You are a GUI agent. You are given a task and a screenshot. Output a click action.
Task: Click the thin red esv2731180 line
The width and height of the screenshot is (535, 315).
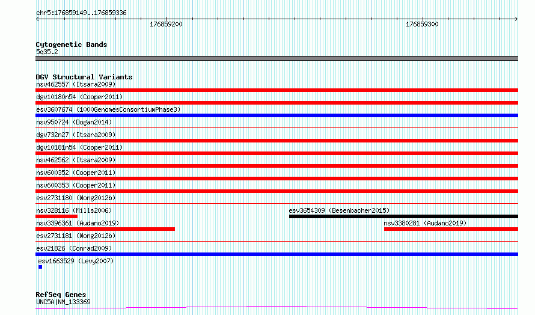point(277,204)
